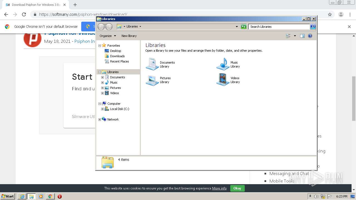
Task: Open Windows Media Player from taskbar
Action: click(x=41, y=196)
